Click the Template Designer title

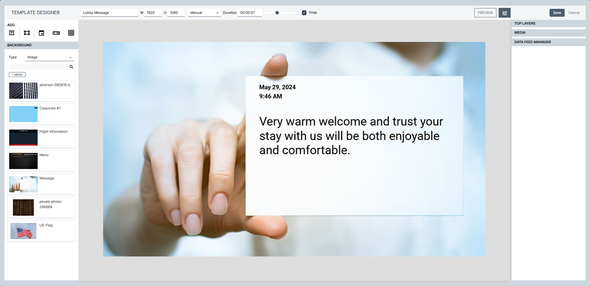[x=35, y=12]
